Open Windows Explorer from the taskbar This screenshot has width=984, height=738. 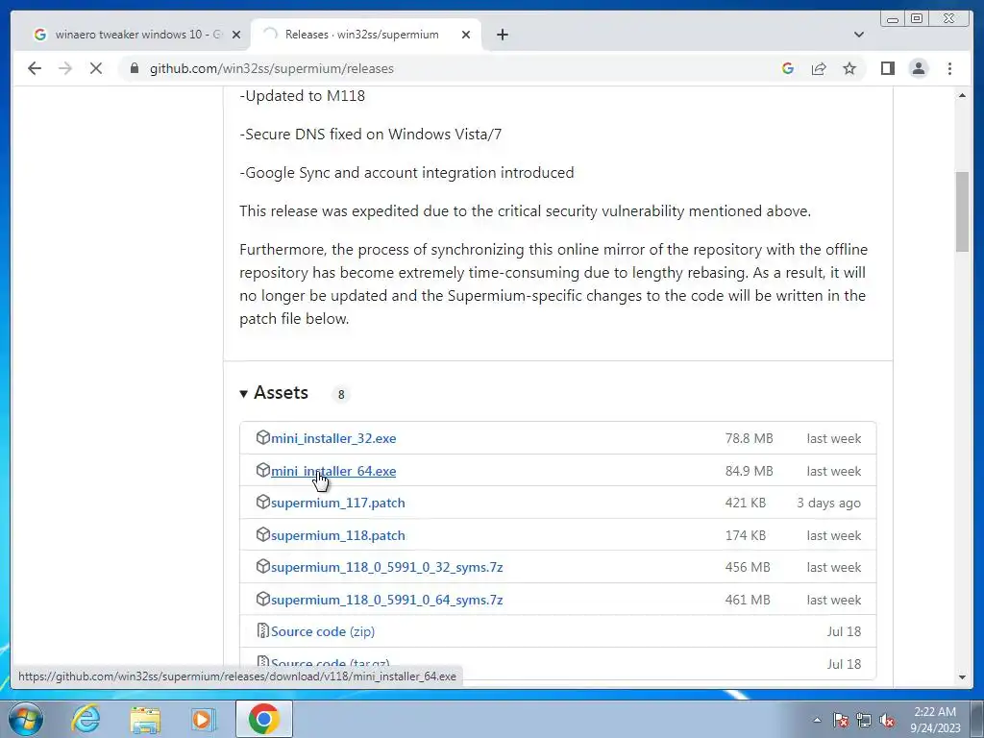[x=145, y=719]
